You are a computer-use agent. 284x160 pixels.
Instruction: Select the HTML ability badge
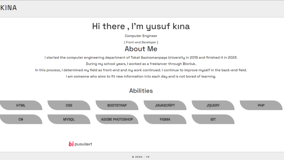[21, 105]
